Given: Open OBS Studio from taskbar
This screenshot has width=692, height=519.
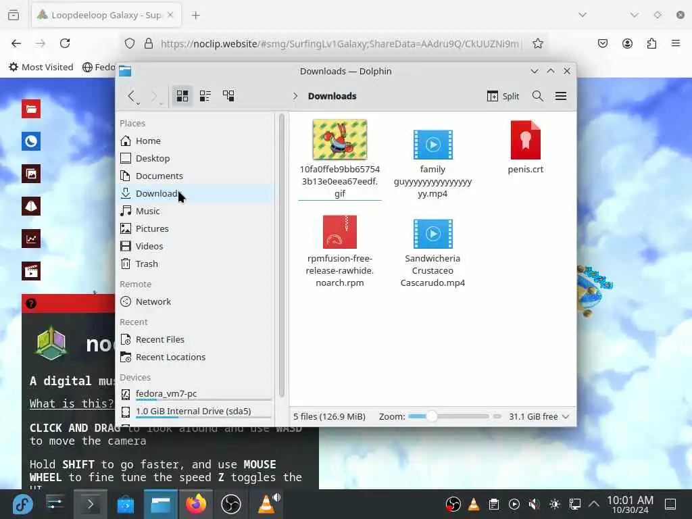Looking at the screenshot, I should [231, 504].
